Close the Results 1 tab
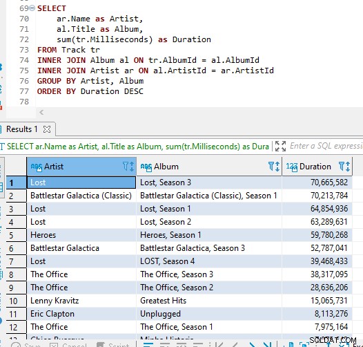363x347 pixels. point(47,129)
